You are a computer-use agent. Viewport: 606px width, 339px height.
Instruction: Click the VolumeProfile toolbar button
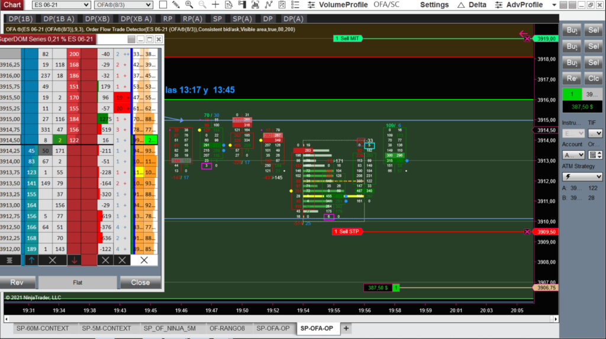point(343,5)
